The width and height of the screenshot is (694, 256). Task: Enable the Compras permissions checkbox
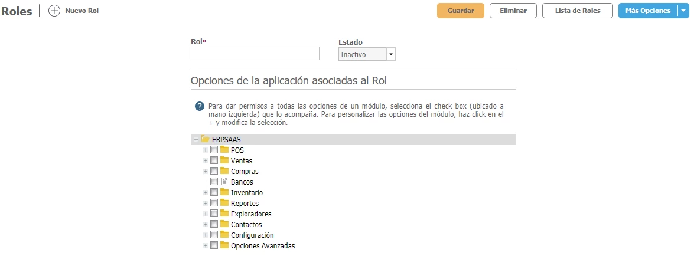click(x=214, y=172)
